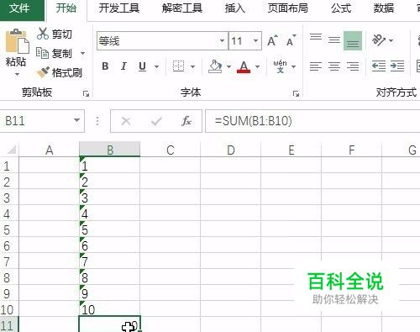Click cell B7 containing 7
This screenshot has height=332, width=420.
(110, 261)
